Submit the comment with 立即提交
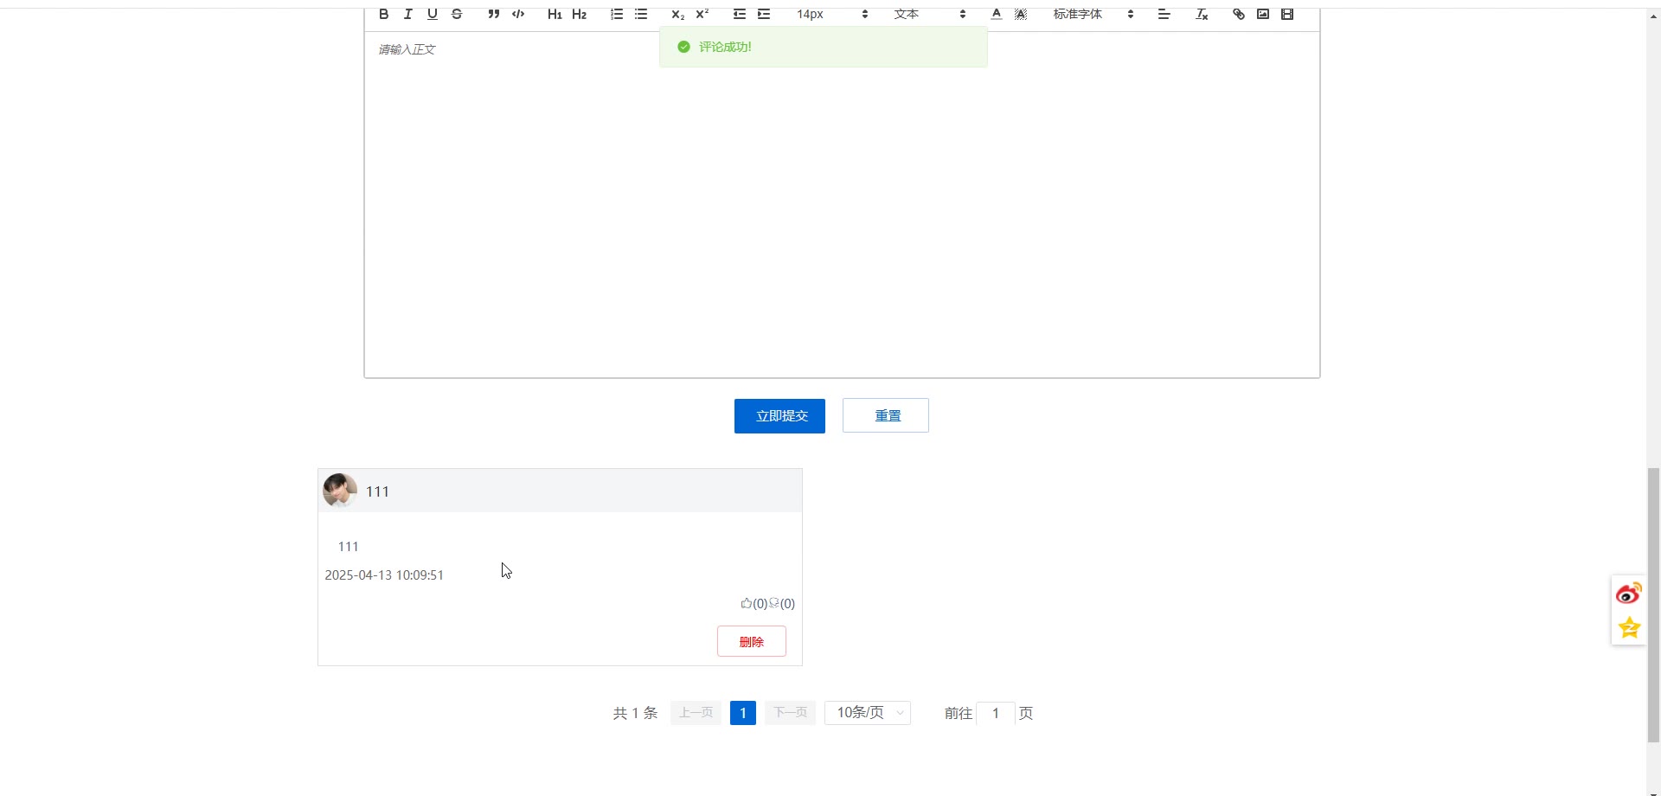1661x796 pixels. (x=779, y=416)
